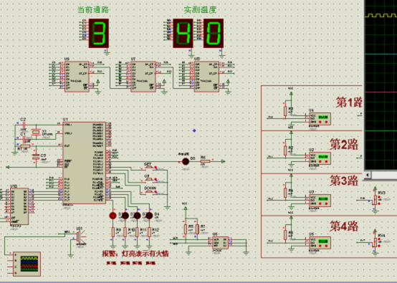The height and width of the screenshot is (283, 397).
Task: Click the U5 sensor of channel 4
Action: (x=320, y=242)
